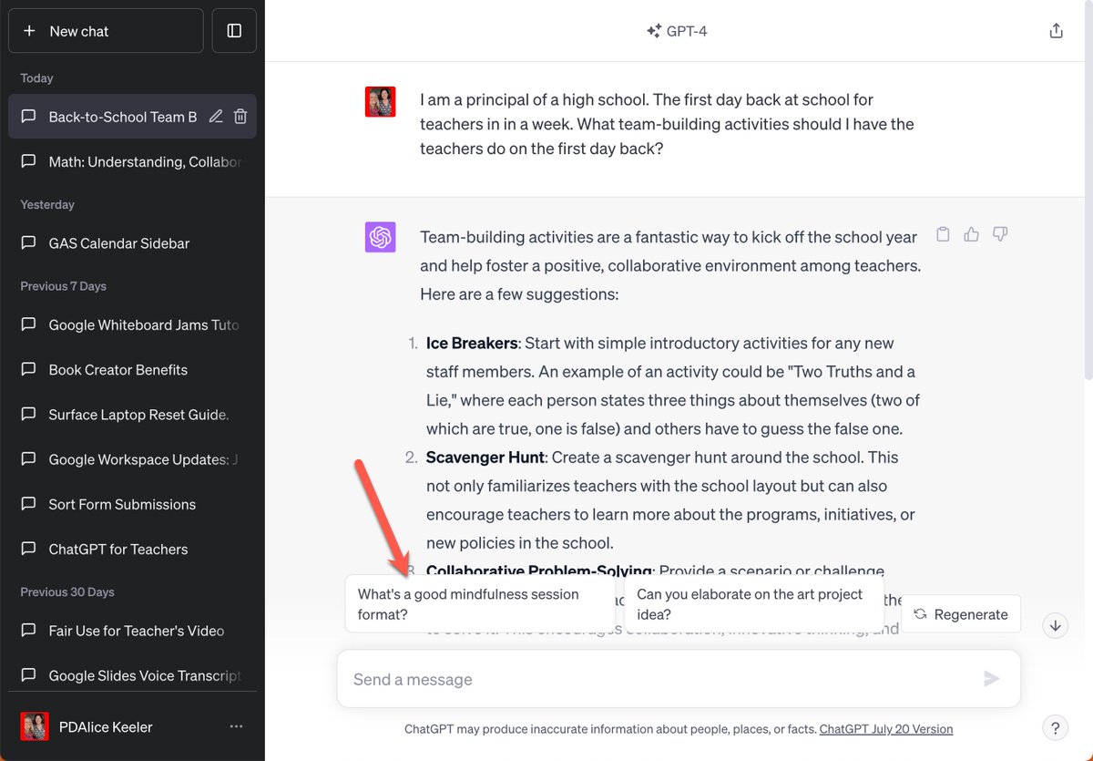This screenshot has height=761, width=1093.
Task: Click the help question mark icon
Action: (x=1055, y=728)
